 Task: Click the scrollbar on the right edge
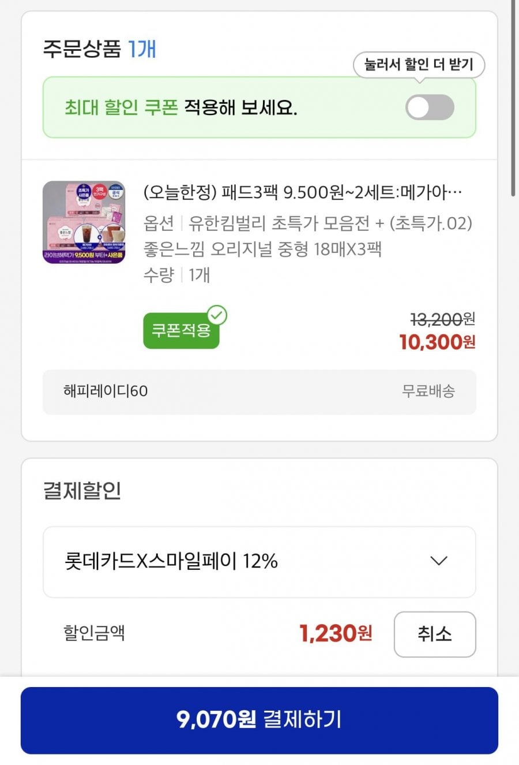(513, 98)
